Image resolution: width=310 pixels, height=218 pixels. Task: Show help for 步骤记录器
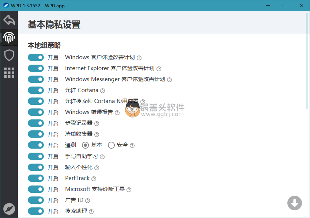click(x=97, y=124)
